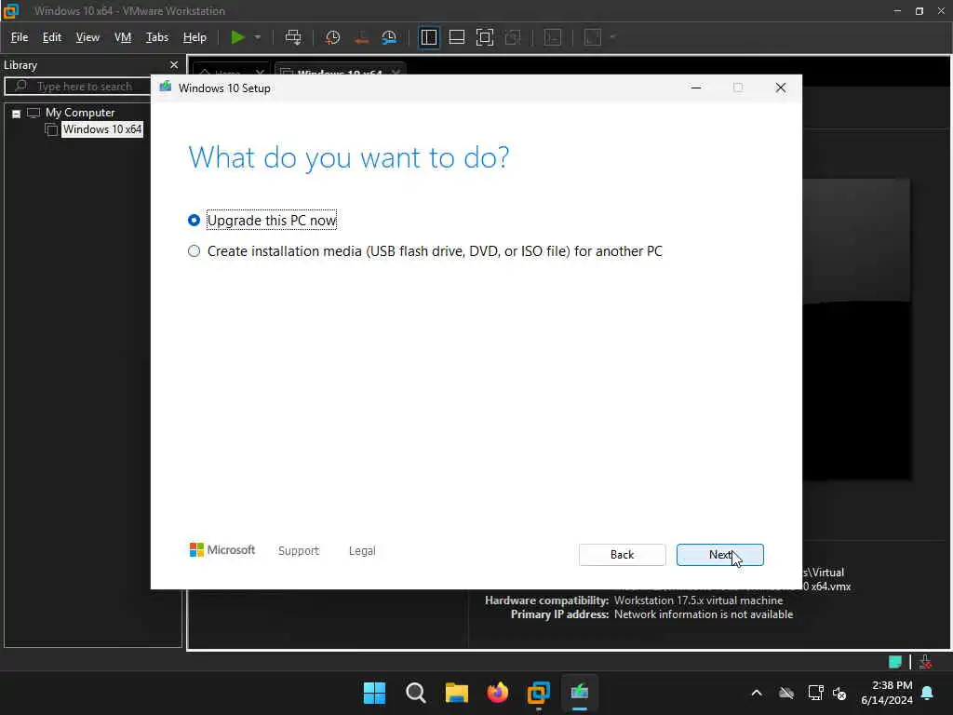This screenshot has height=715, width=953.
Task: Open the clock showing 2:38 PM
Action: click(886, 693)
